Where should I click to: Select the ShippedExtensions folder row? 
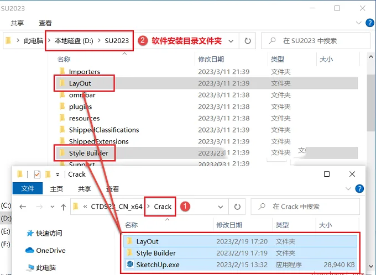coord(206,141)
